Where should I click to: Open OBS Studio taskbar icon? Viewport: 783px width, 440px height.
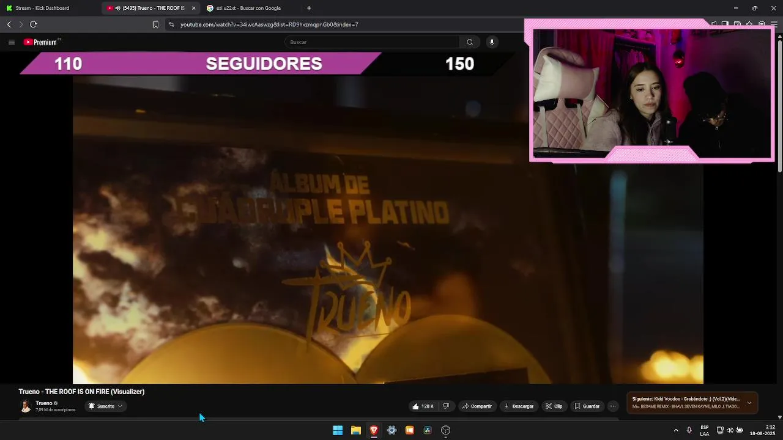tap(445, 430)
